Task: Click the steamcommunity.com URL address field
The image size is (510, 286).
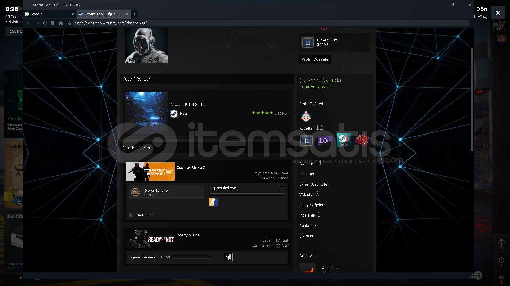Action: (x=271, y=23)
